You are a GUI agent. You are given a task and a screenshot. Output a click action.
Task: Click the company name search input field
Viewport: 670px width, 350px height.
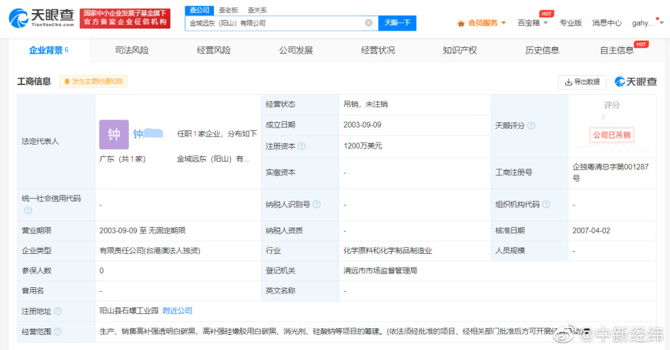[x=275, y=23]
